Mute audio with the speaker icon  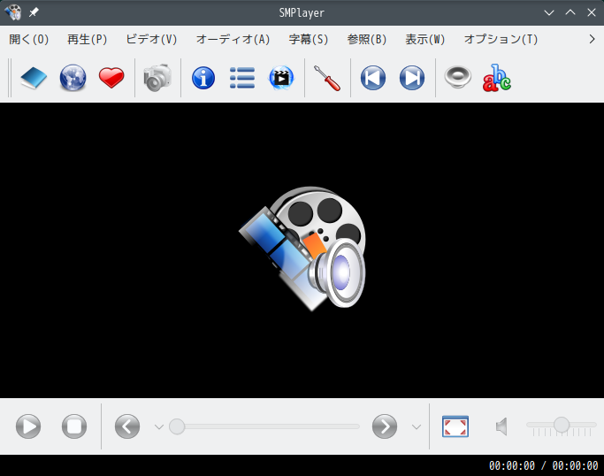click(x=501, y=426)
